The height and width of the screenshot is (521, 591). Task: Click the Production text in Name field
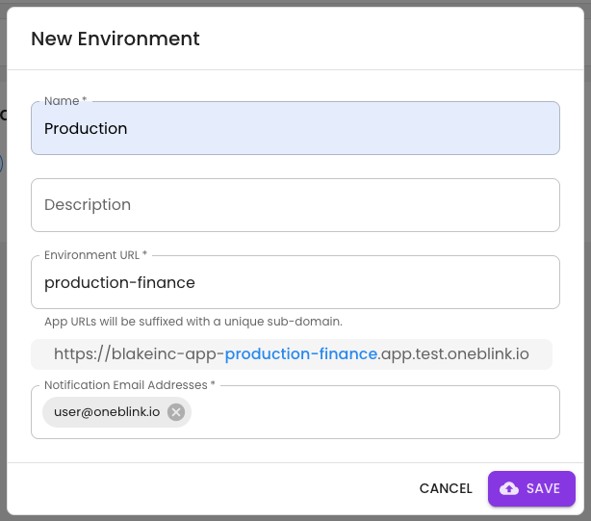[86, 128]
